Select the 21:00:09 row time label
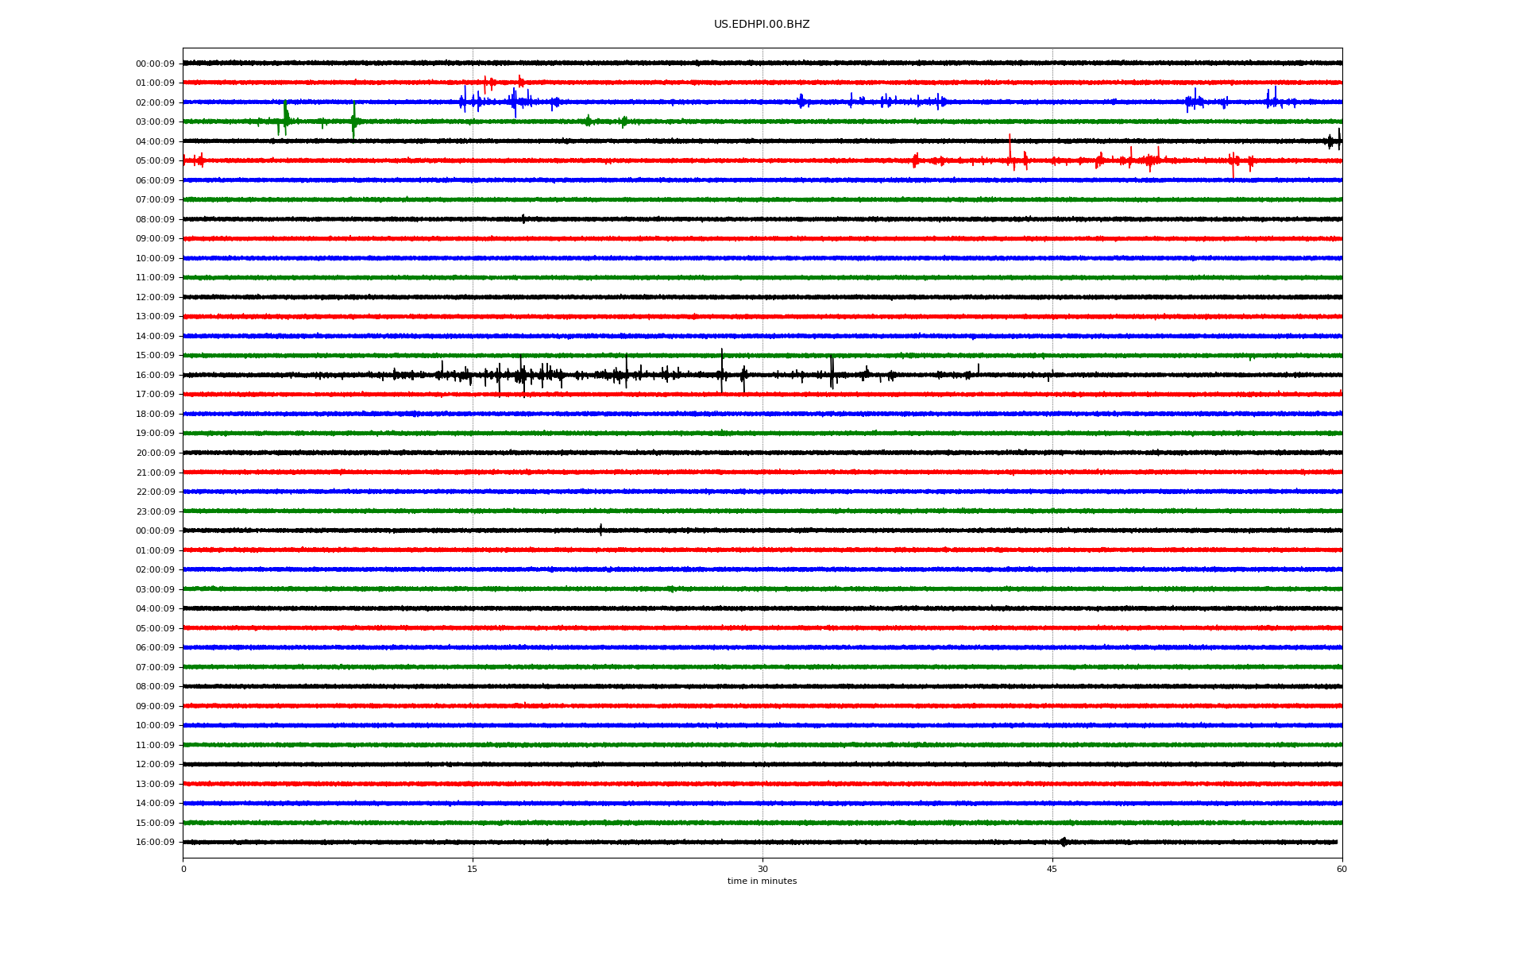The height and width of the screenshot is (953, 1525). pyautogui.click(x=155, y=473)
